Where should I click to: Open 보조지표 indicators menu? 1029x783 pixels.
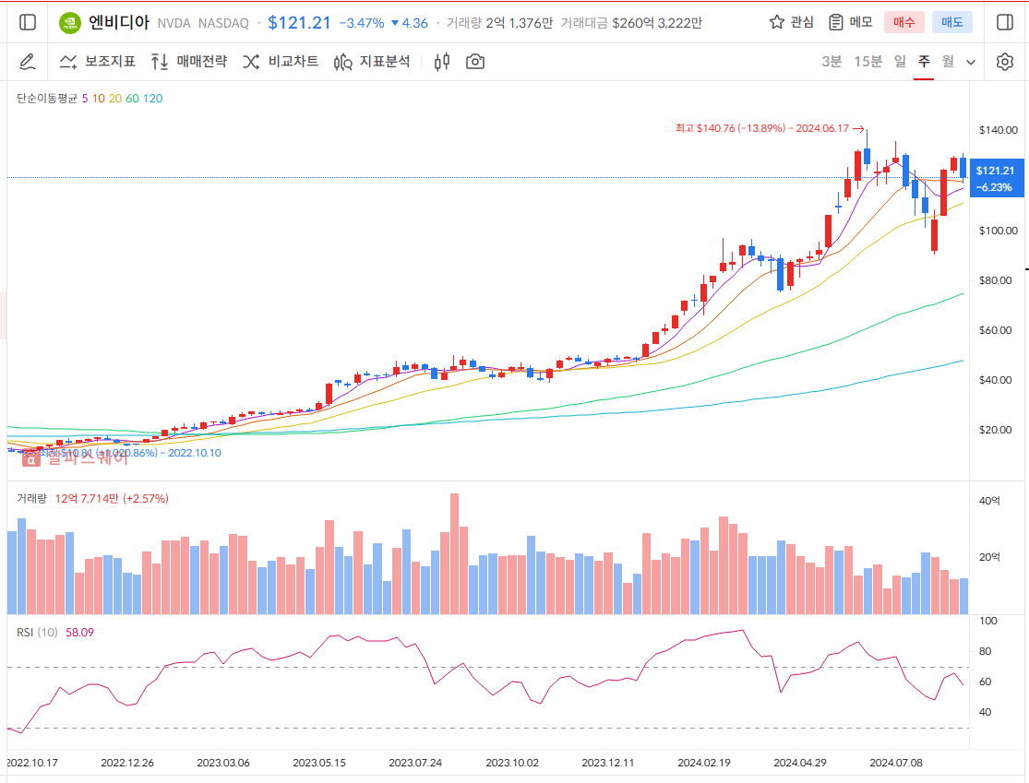coord(97,62)
